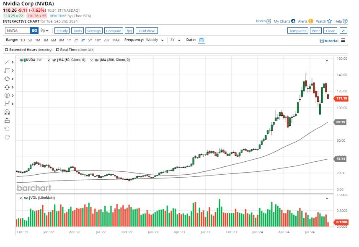Viewport: 359px width, 247px height.
Task: Choose the shapes drawing tool
Action: click(7, 79)
